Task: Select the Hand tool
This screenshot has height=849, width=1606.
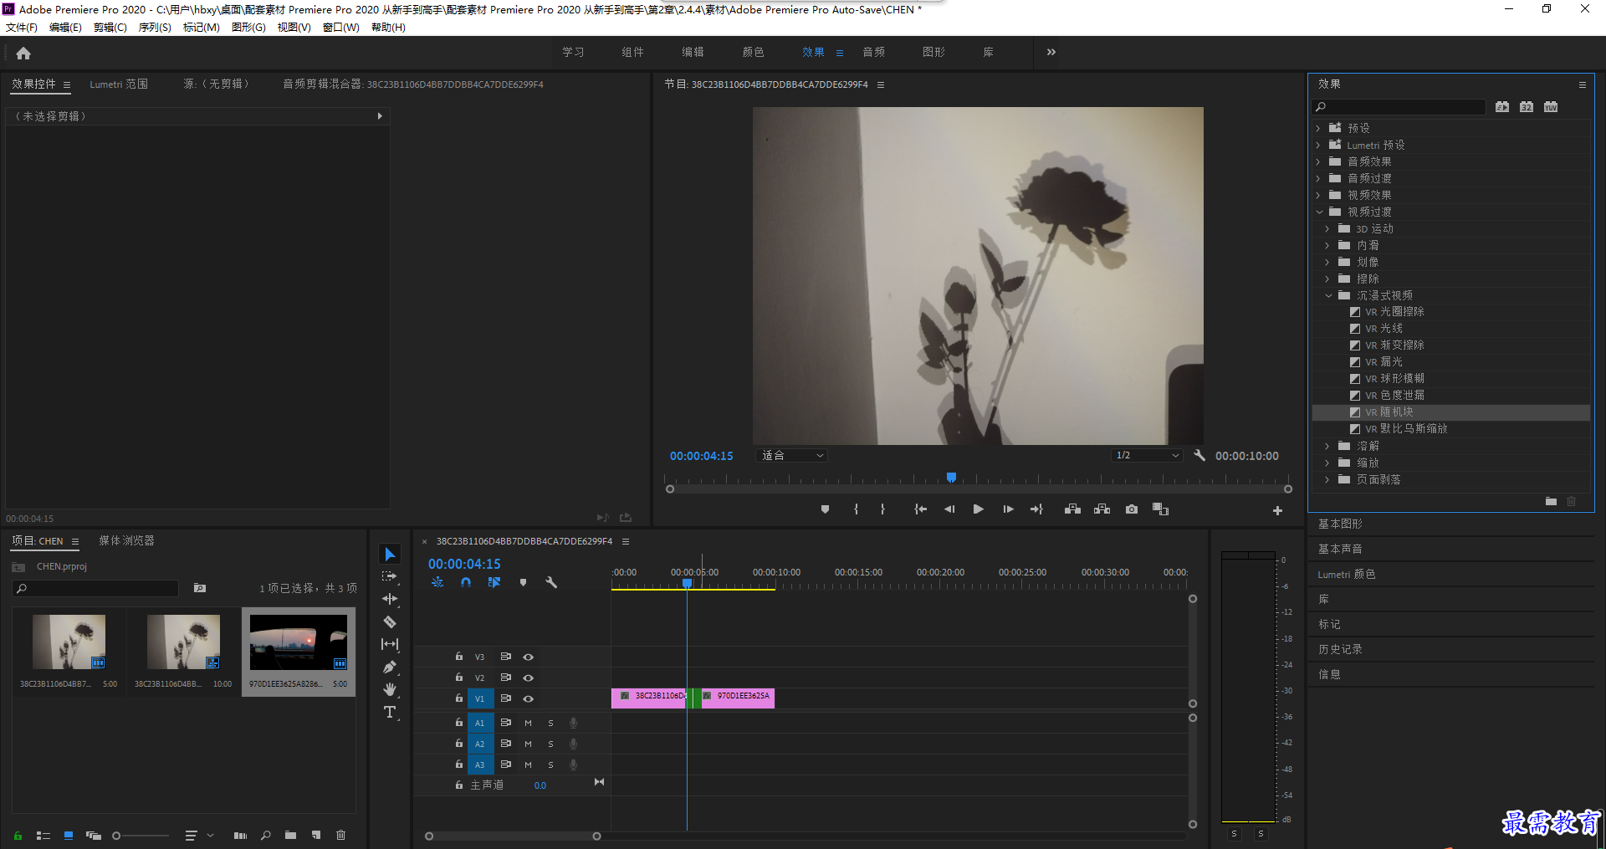Action: [x=390, y=689]
